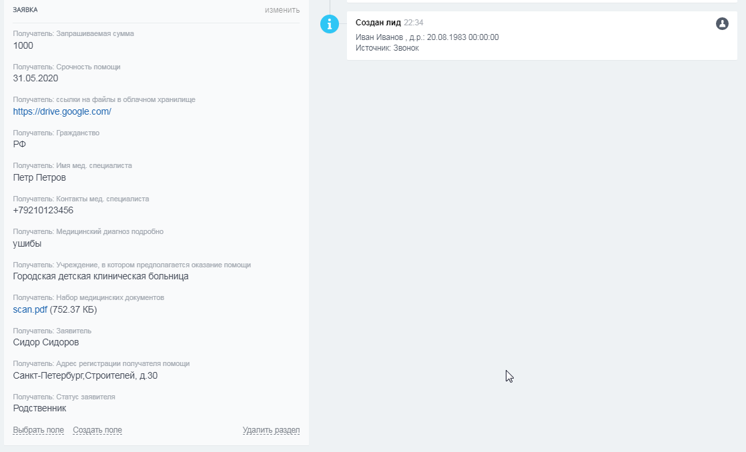Click the registration address Санкт-Петербург value
This screenshot has height=452, width=746.
pos(85,375)
